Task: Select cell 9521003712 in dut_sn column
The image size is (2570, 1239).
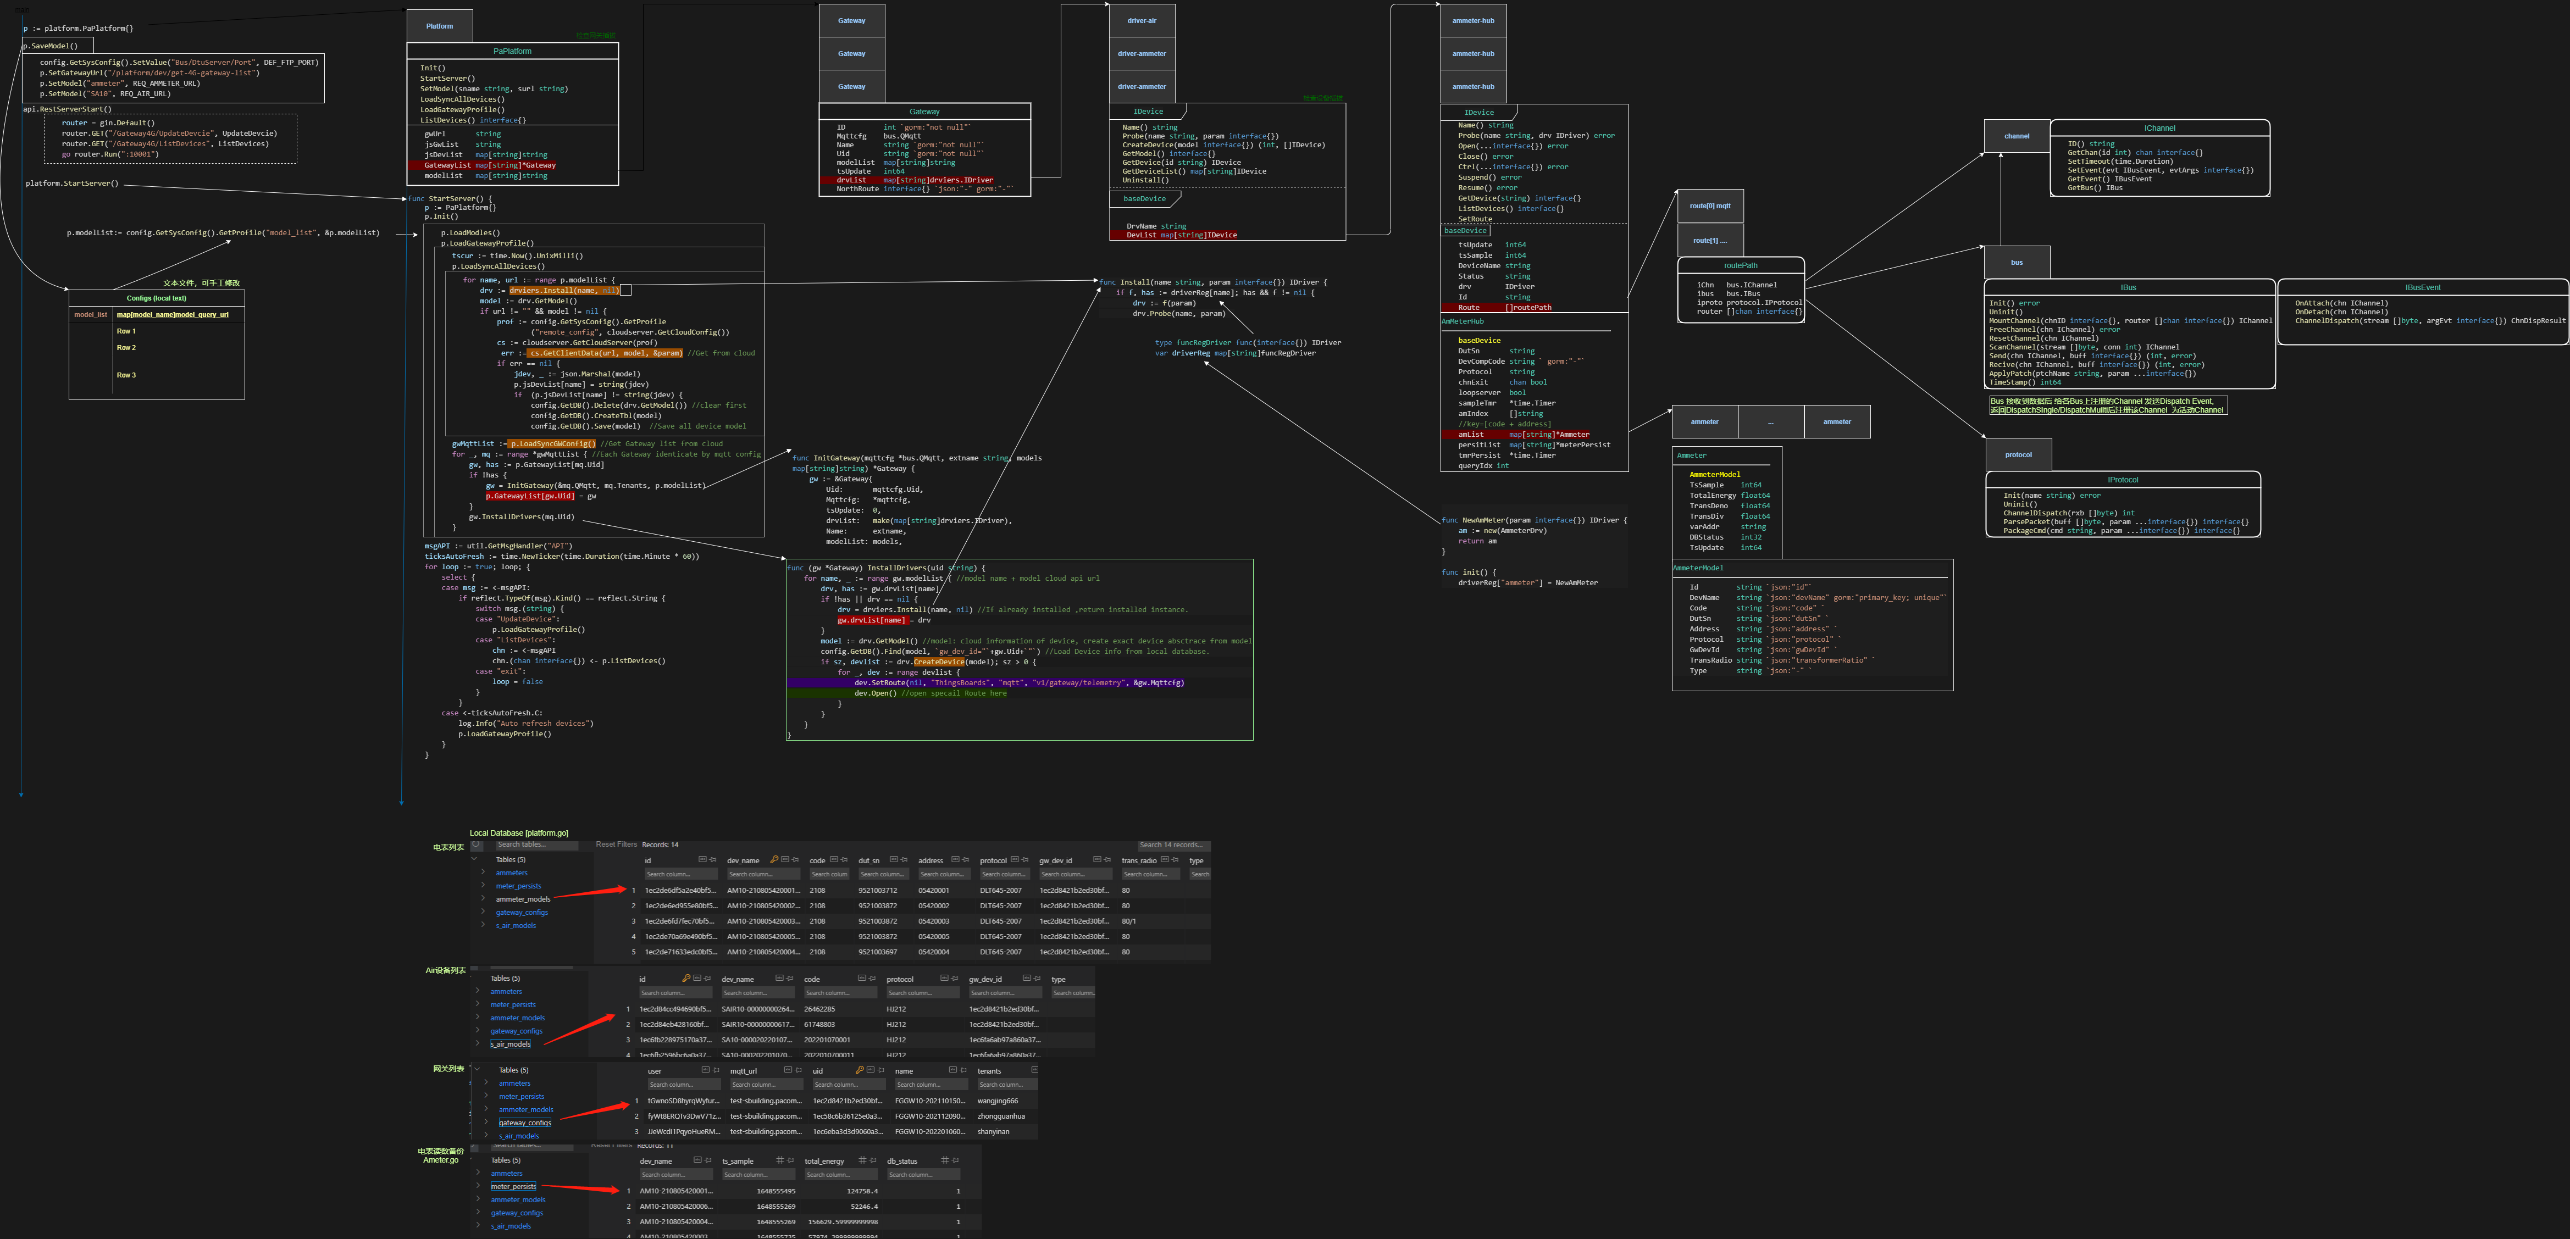Action: (878, 891)
